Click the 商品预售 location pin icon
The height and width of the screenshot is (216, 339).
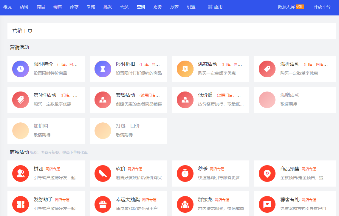coord(267,174)
